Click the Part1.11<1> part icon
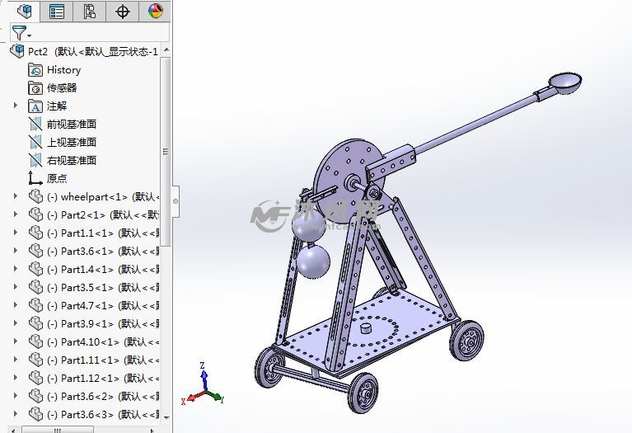632x433 pixels. [36, 360]
